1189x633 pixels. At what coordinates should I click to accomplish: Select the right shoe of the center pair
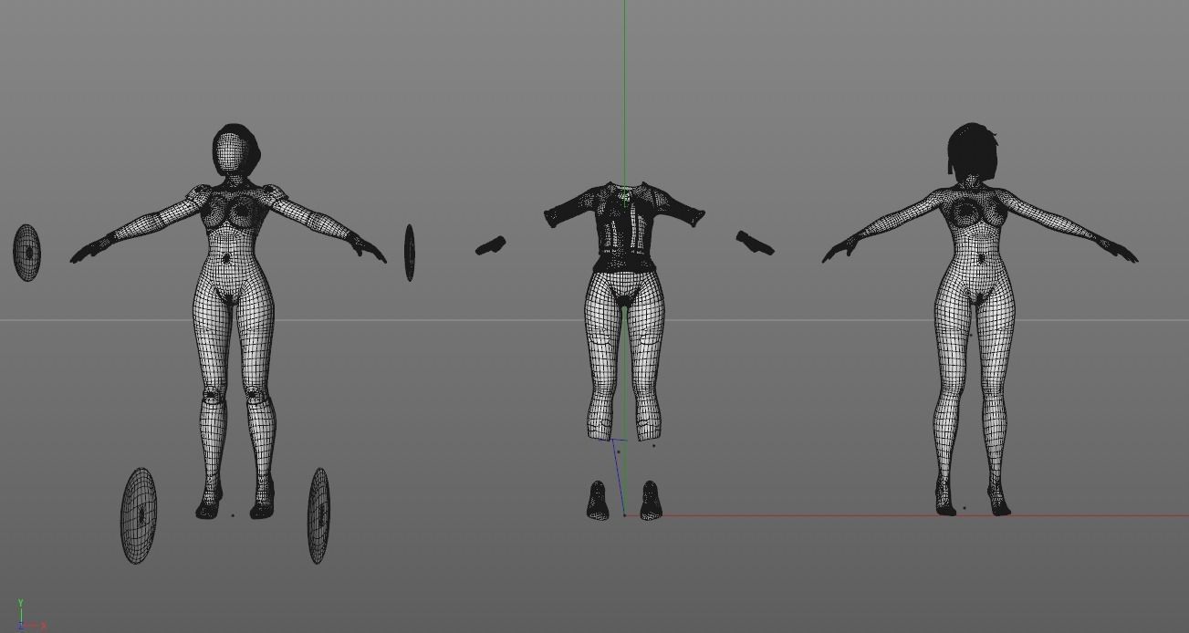pyautogui.click(x=651, y=501)
